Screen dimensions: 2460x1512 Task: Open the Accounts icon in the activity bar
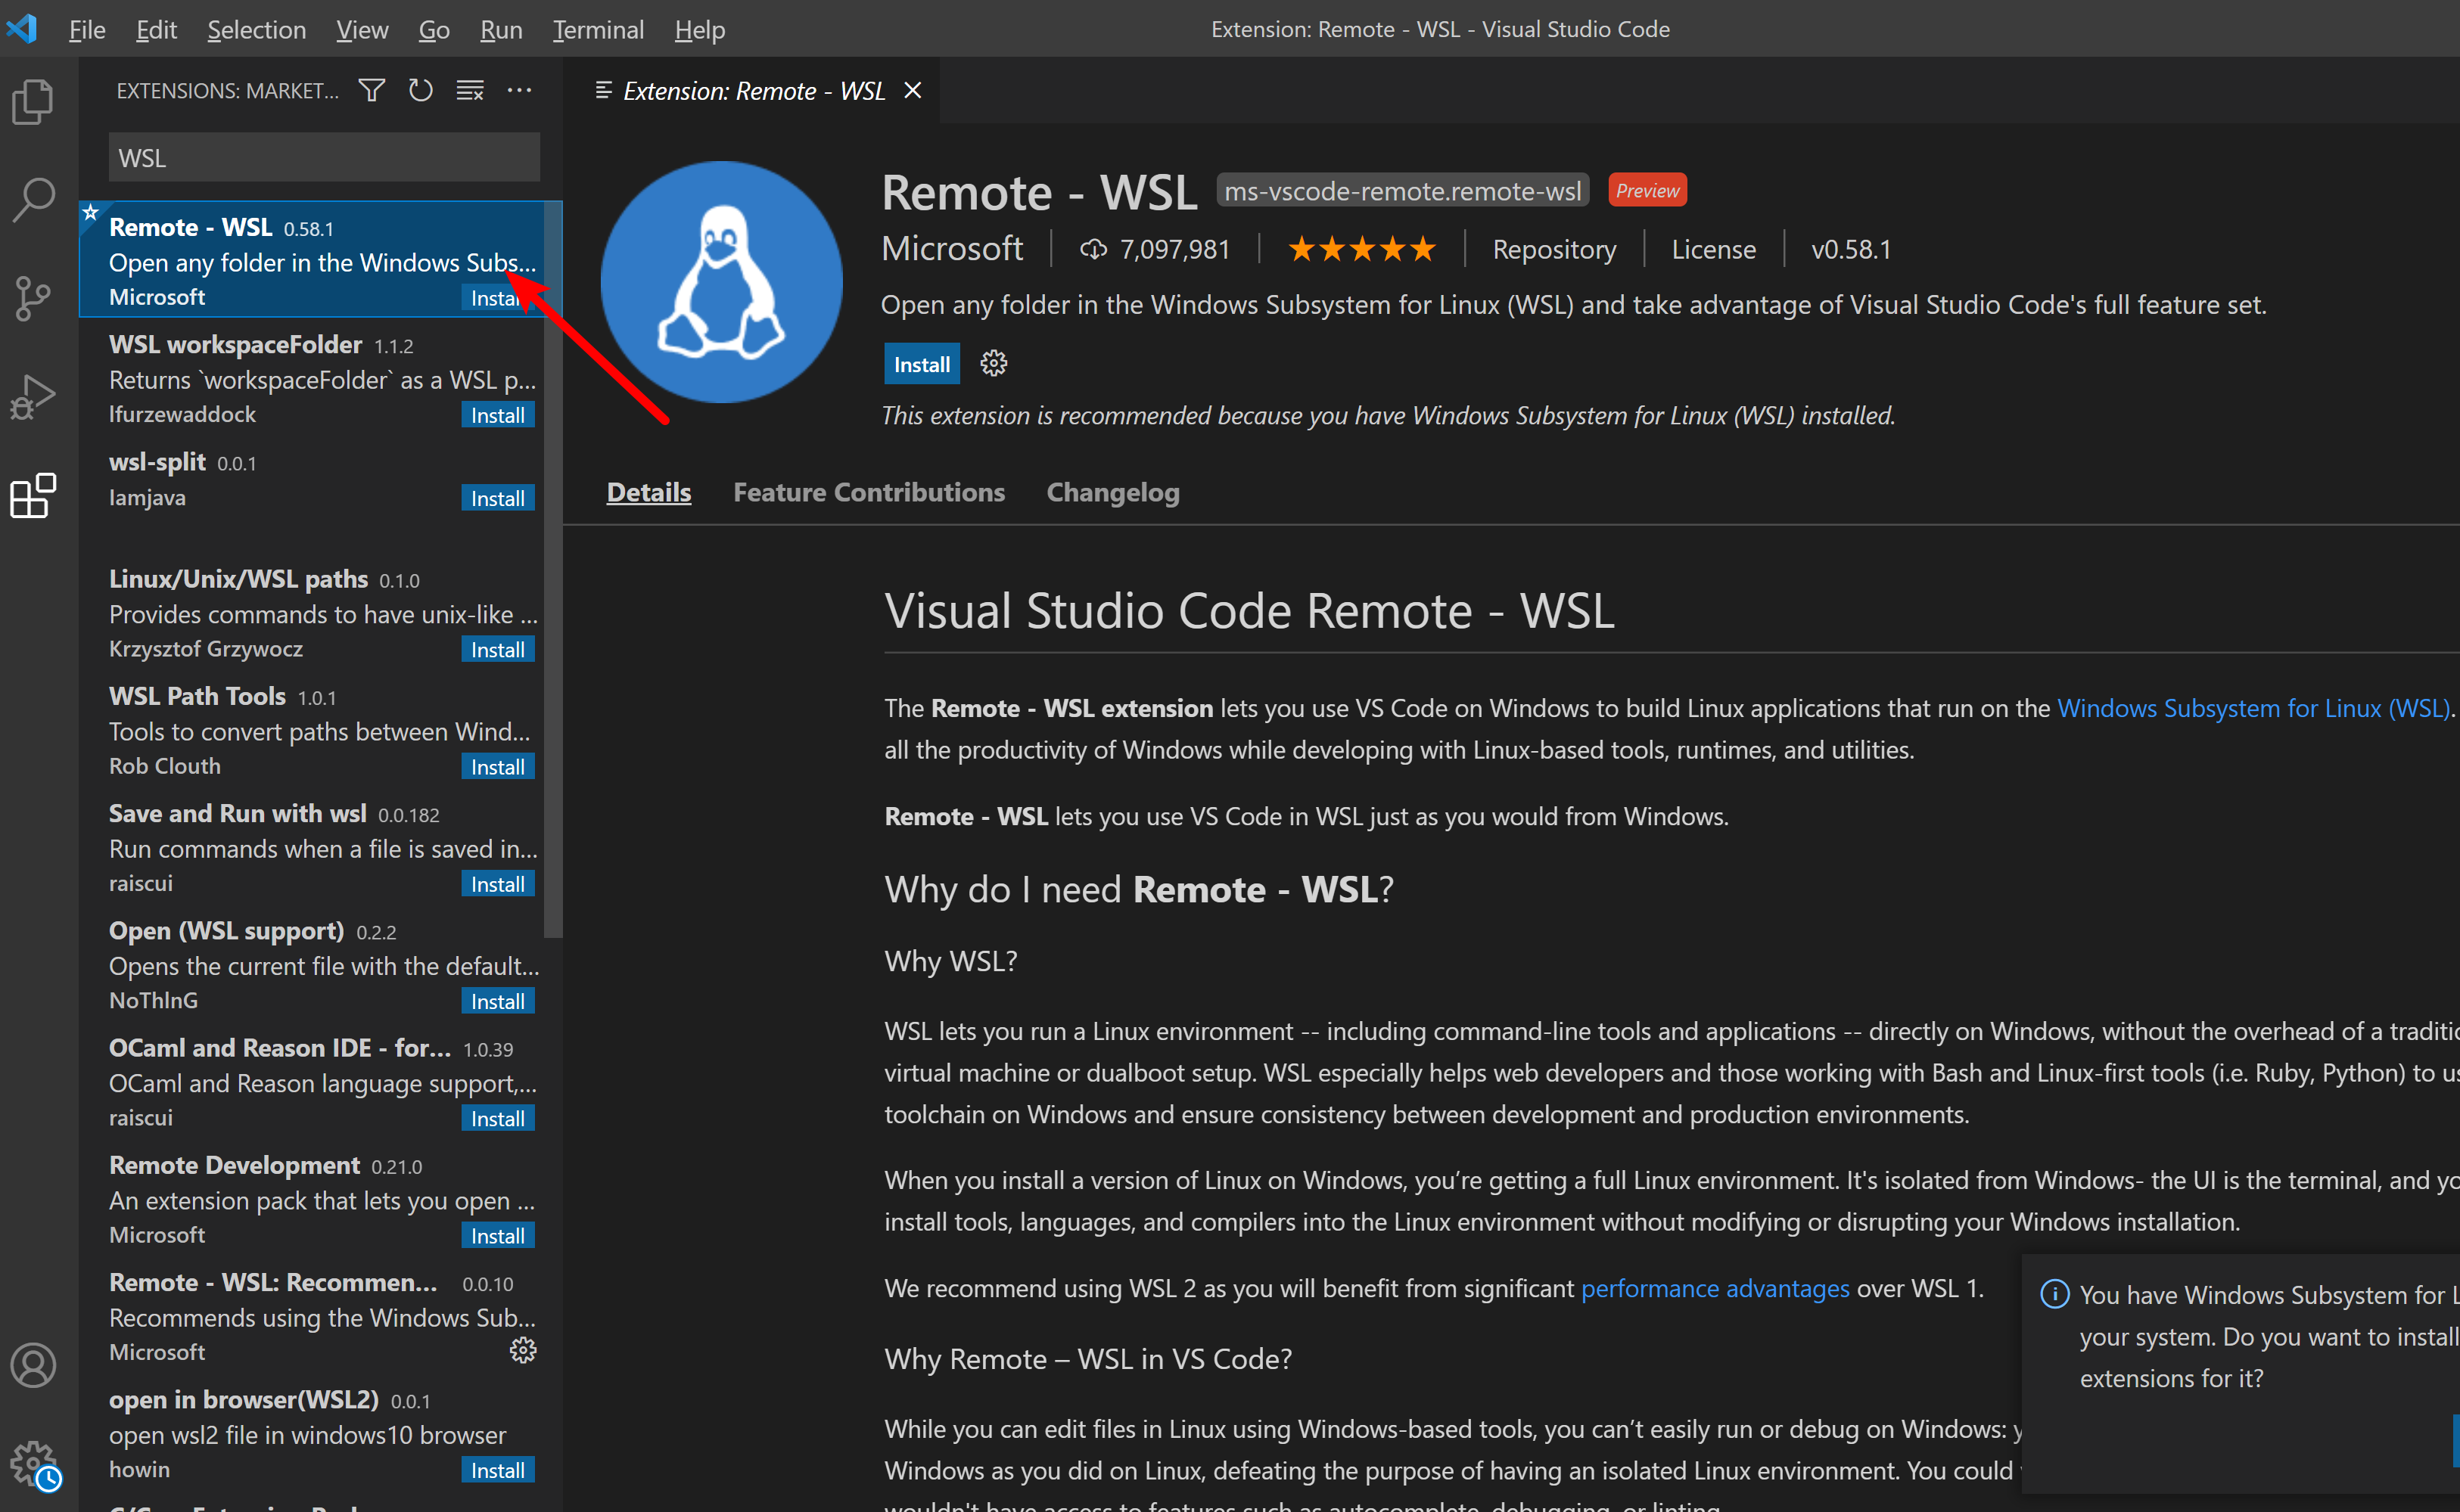(33, 1365)
